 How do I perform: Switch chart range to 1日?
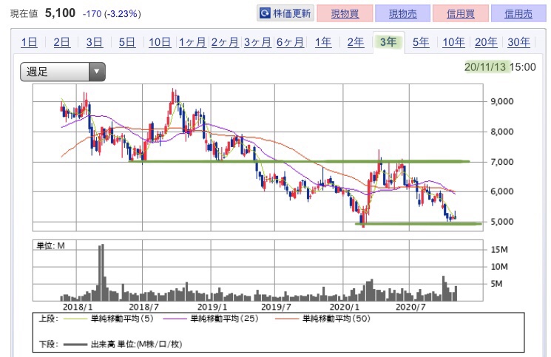[x=29, y=42]
